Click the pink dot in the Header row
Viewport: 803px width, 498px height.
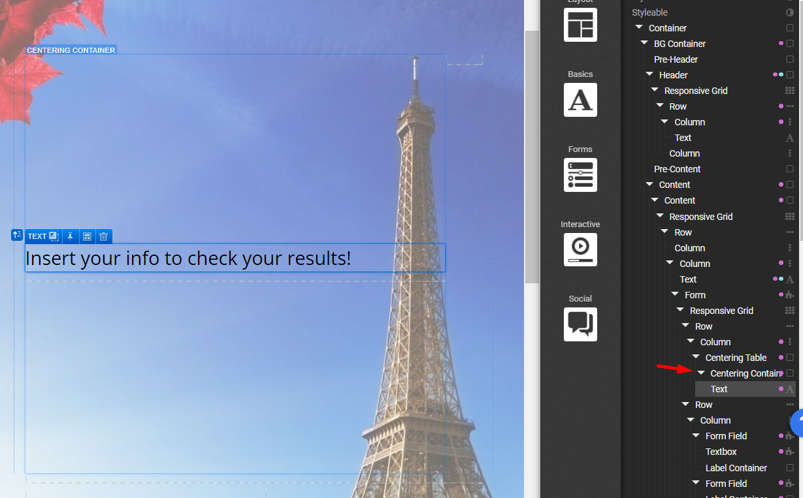[x=775, y=75]
